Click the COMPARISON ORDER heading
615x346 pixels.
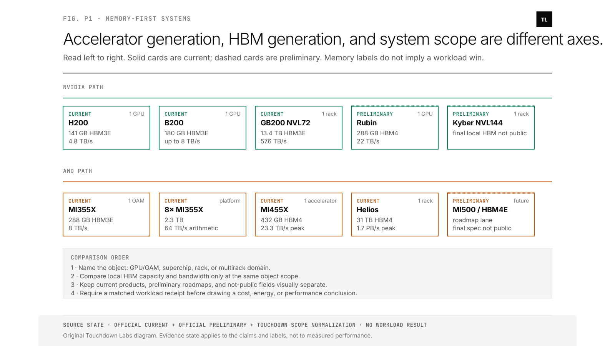100,258
